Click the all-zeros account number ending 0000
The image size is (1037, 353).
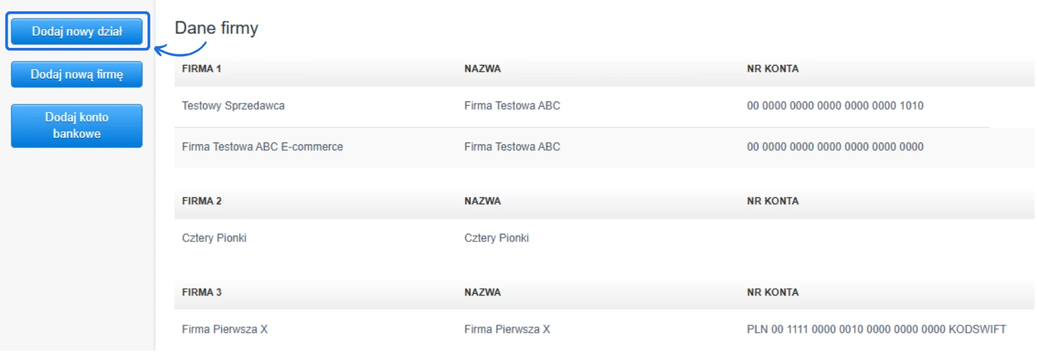point(835,147)
